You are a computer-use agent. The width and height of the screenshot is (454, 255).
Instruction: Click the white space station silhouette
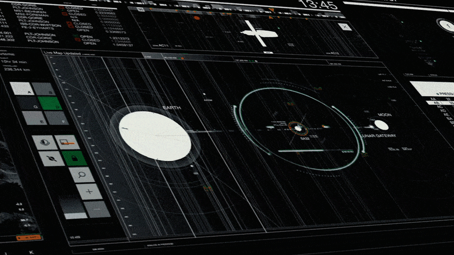259,33
